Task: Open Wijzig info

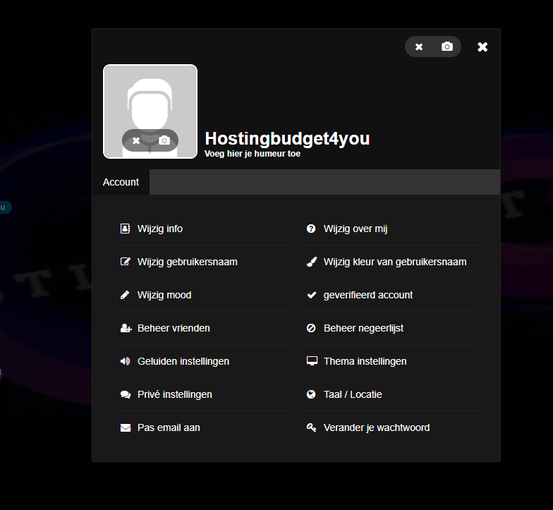Action: [160, 229]
